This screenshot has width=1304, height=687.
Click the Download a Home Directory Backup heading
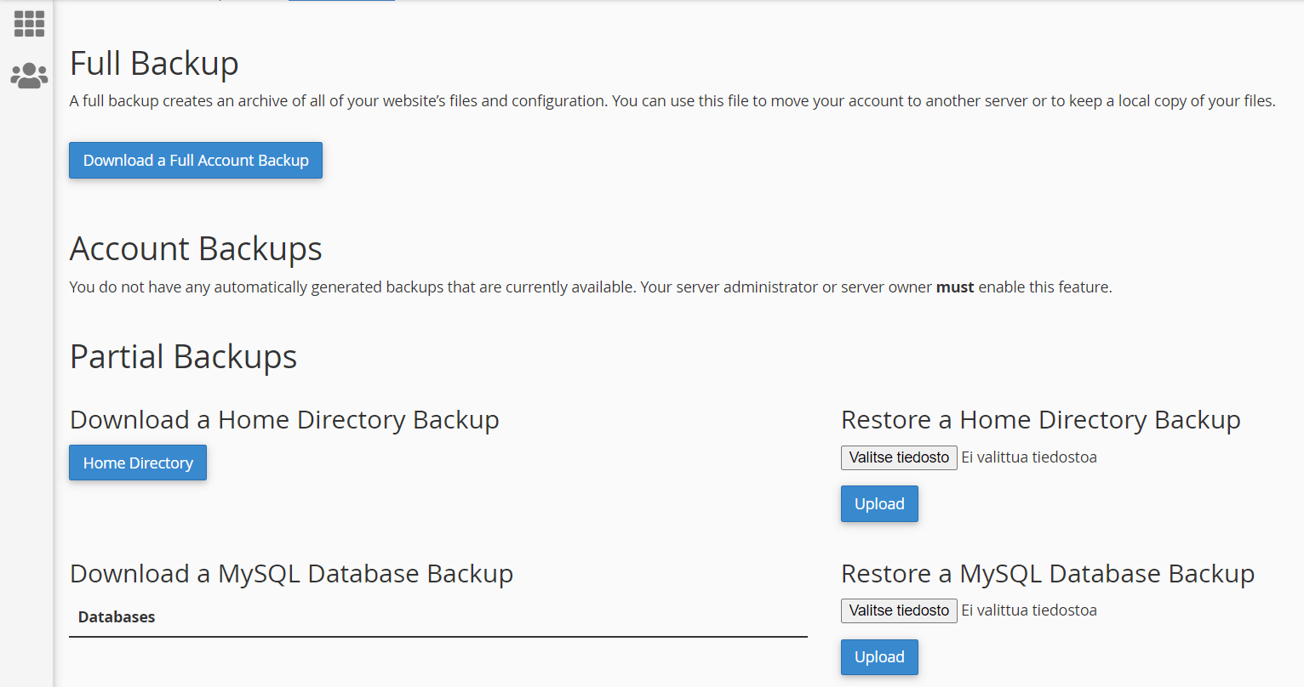284,420
